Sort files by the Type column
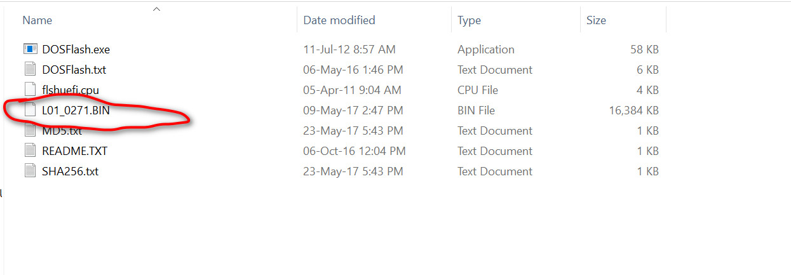This screenshot has width=791, height=275. [469, 20]
